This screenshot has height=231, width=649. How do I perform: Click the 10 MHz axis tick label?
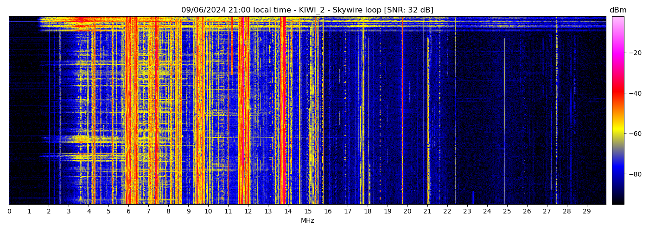click(208, 212)
